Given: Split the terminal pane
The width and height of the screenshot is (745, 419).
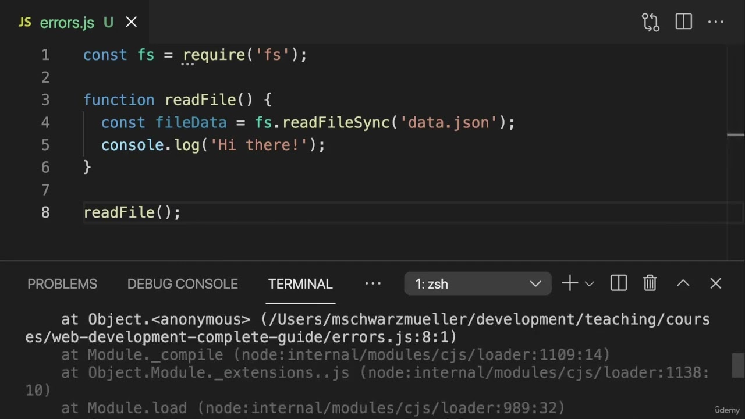Looking at the screenshot, I should click(619, 283).
